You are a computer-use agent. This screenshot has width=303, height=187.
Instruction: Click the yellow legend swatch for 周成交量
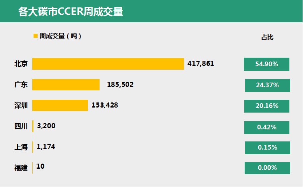[x=35, y=36]
